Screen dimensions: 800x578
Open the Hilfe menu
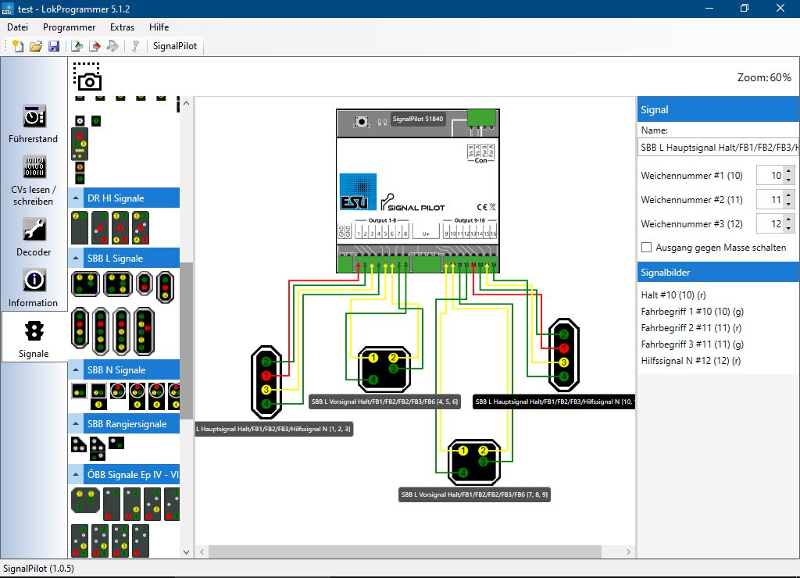click(x=159, y=27)
